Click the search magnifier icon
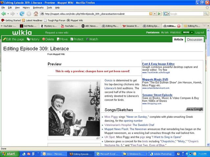Image resolution: width=210 pixels, height=157 pixels. coord(206,14)
